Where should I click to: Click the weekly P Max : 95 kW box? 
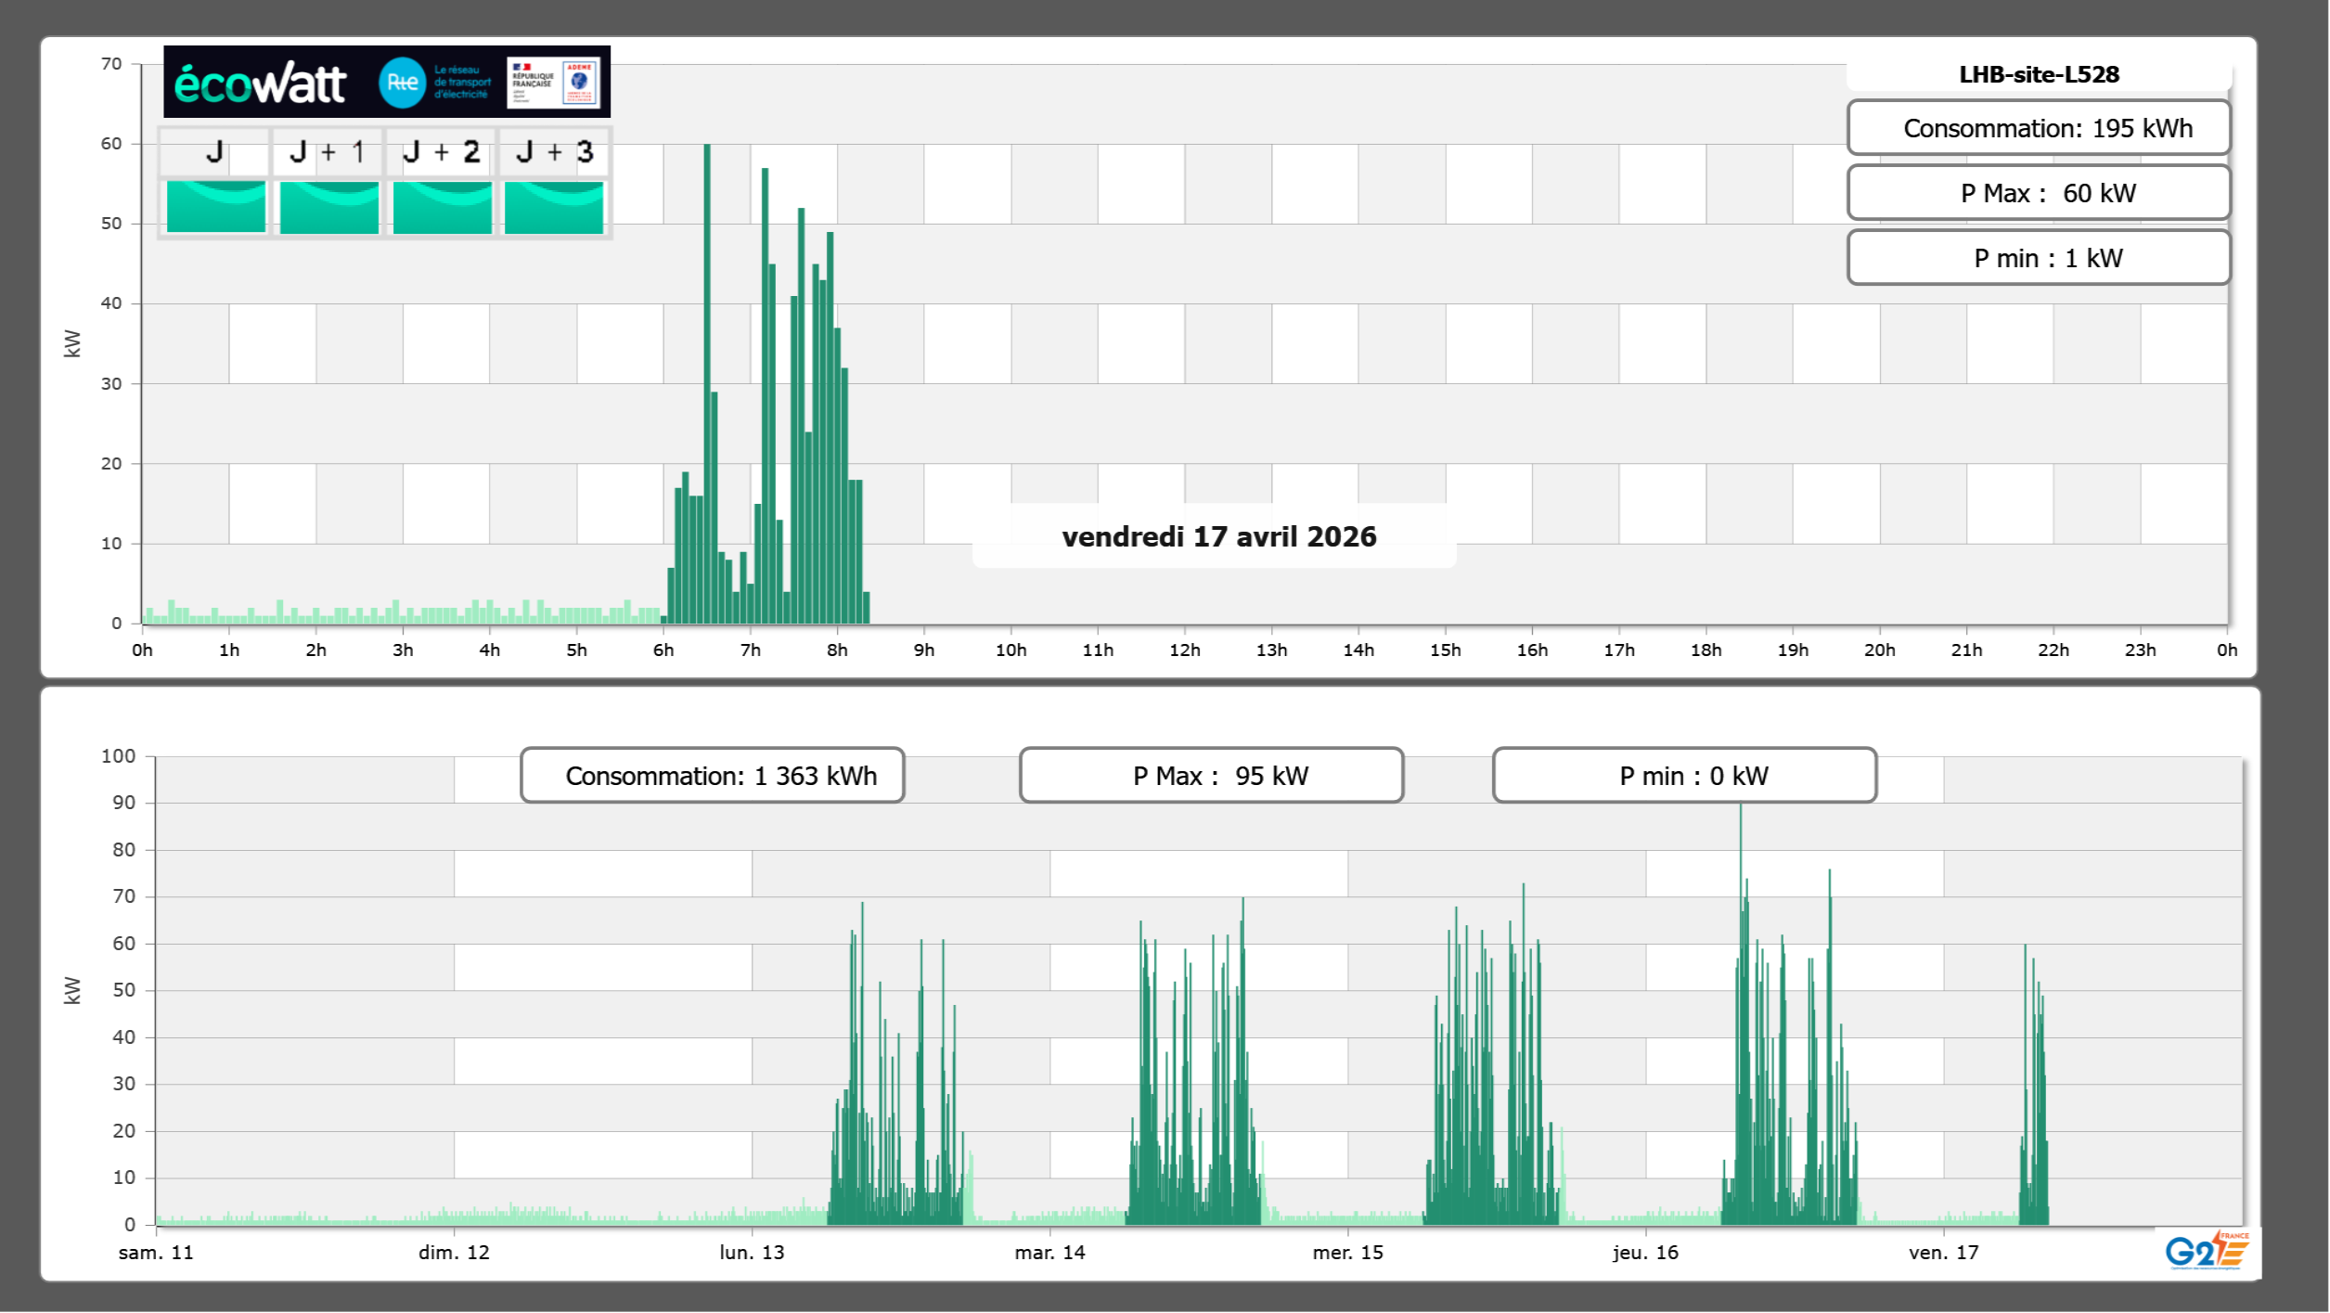pyautogui.click(x=1211, y=776)
